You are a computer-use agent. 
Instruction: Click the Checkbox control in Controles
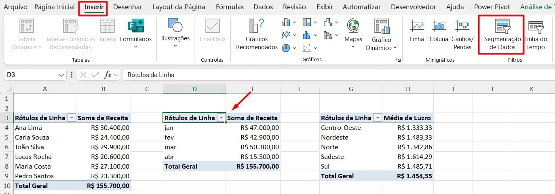point(212,31)
